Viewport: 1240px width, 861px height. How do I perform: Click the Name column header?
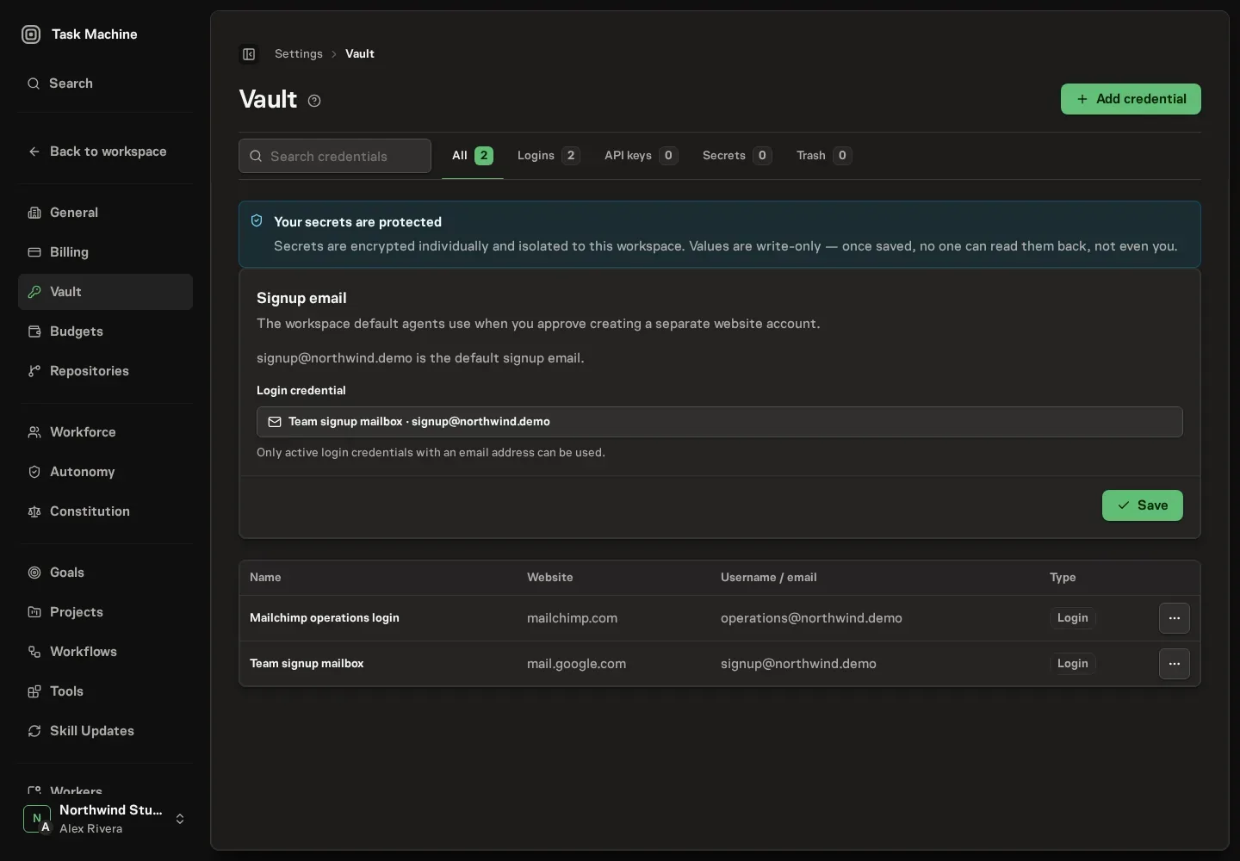coord(265,578)
